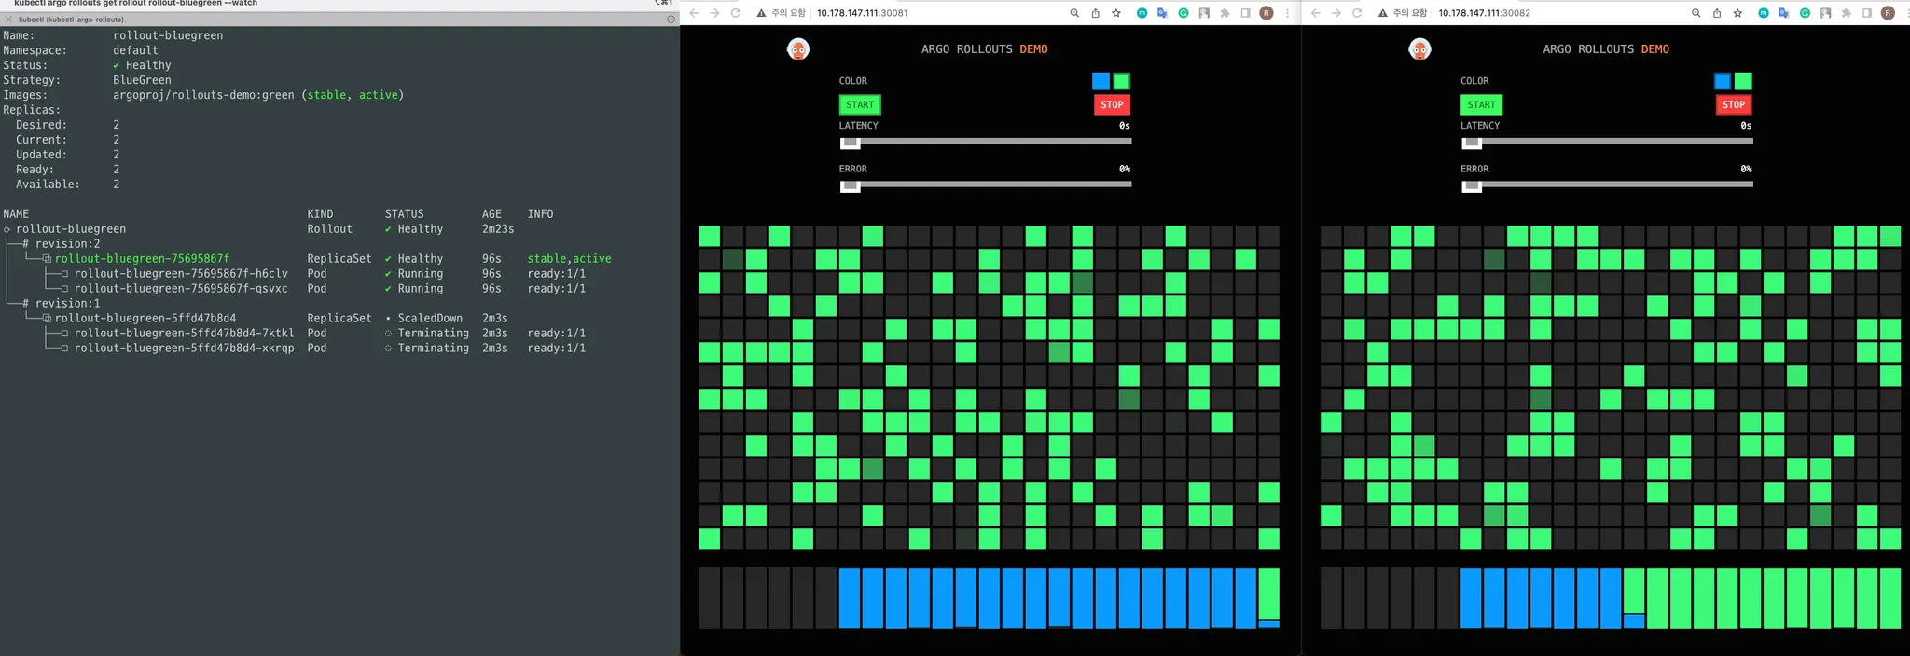Click the ARGO ROLLOUTS DEMO title in 30082 window
The width and height of the screenshot is (1910, 656).
[1605, 49]
